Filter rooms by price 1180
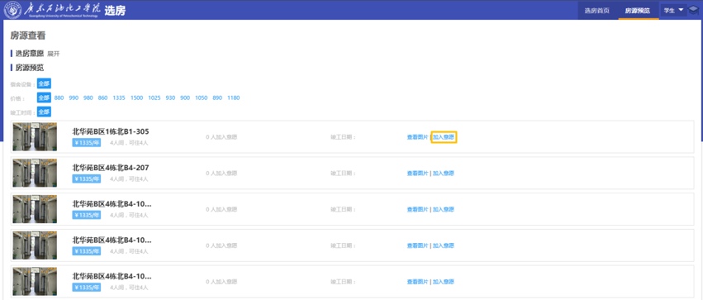 (234, 98)
